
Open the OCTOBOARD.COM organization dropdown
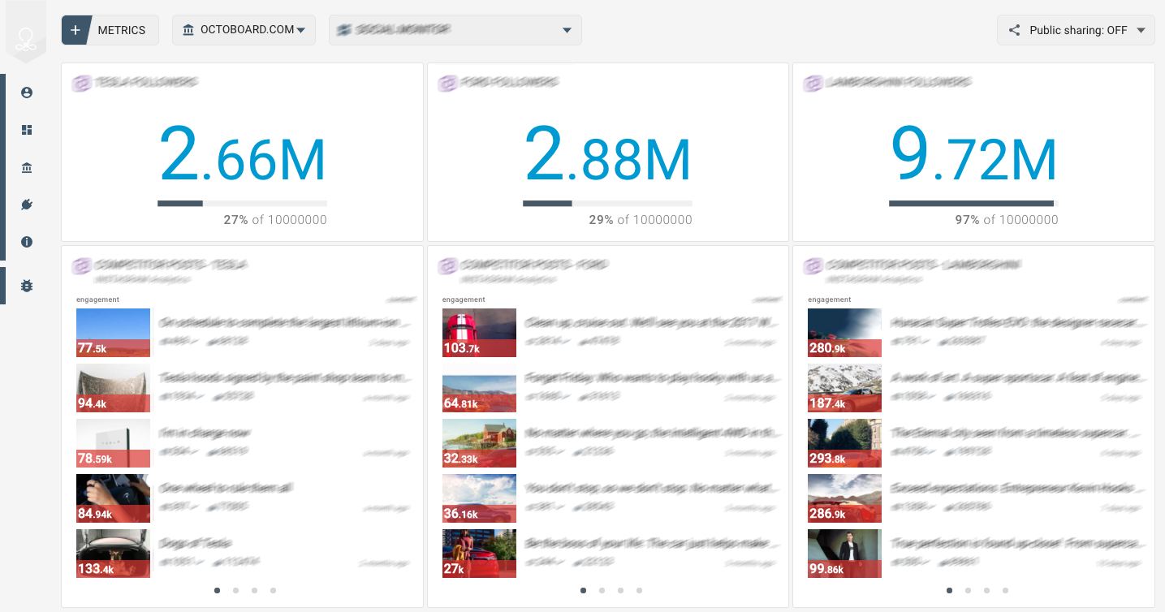coord(244,30)
